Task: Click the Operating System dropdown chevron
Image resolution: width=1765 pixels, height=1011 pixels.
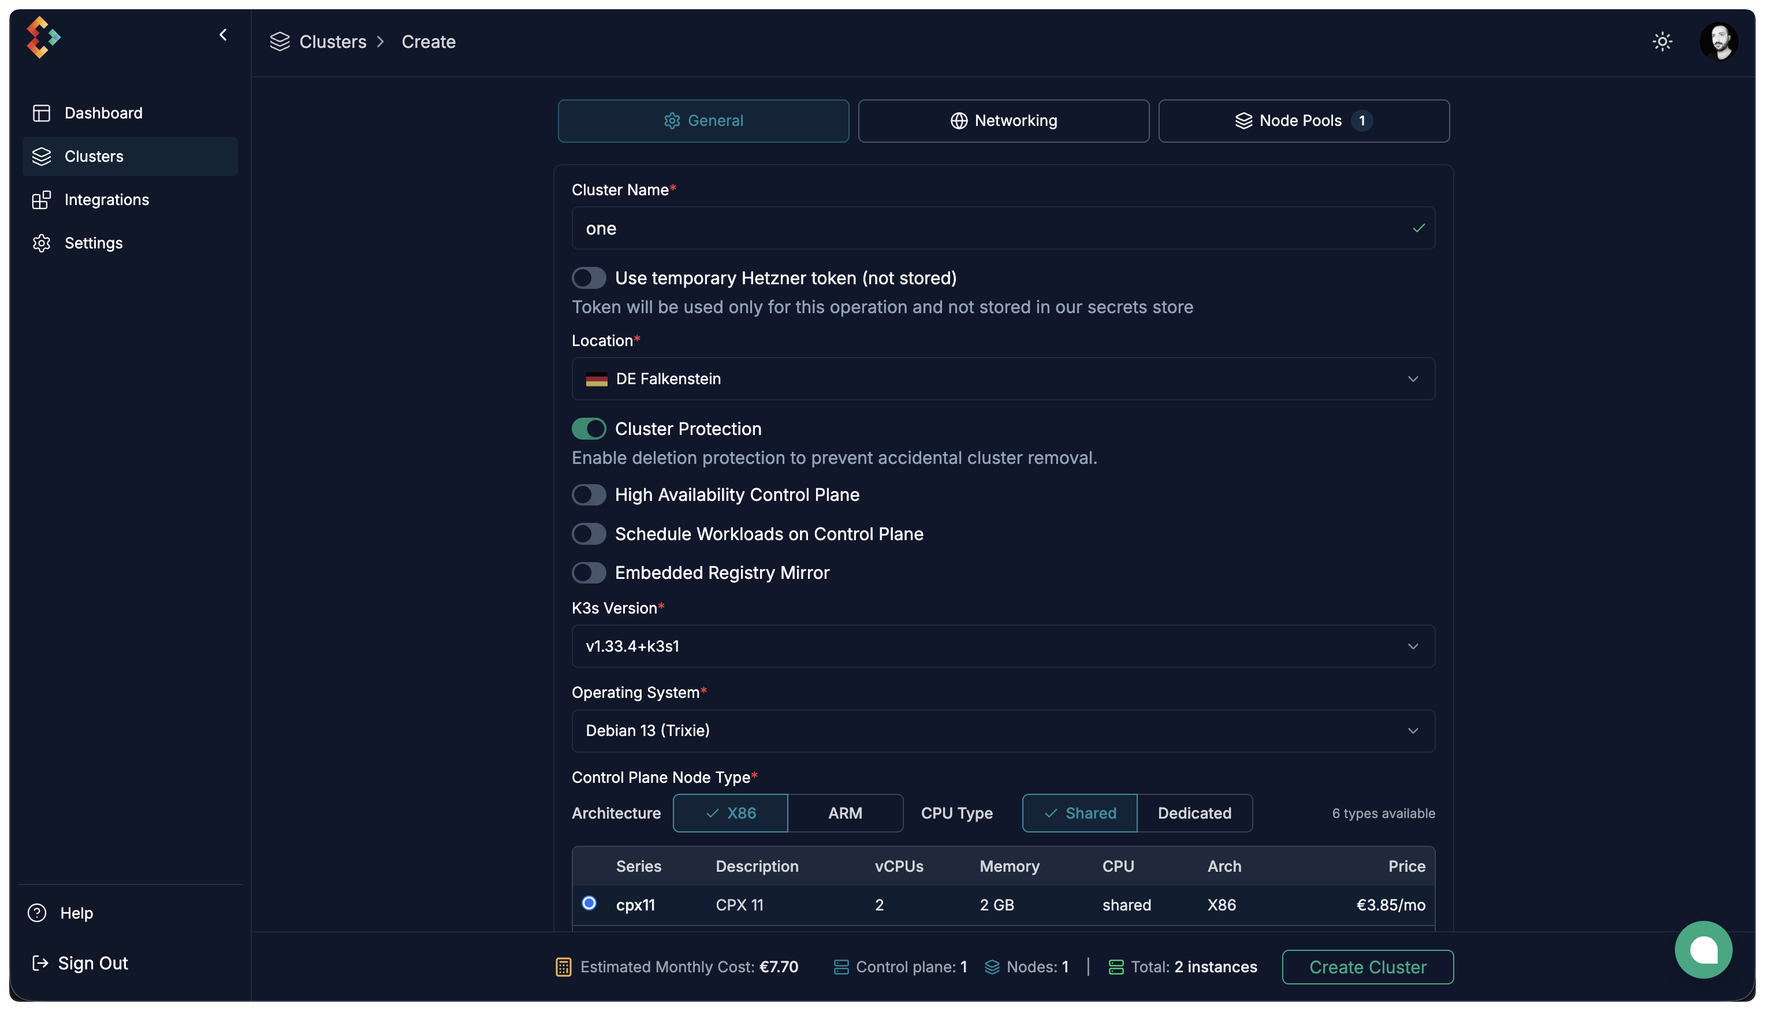Action: (x=1413, y=730)
